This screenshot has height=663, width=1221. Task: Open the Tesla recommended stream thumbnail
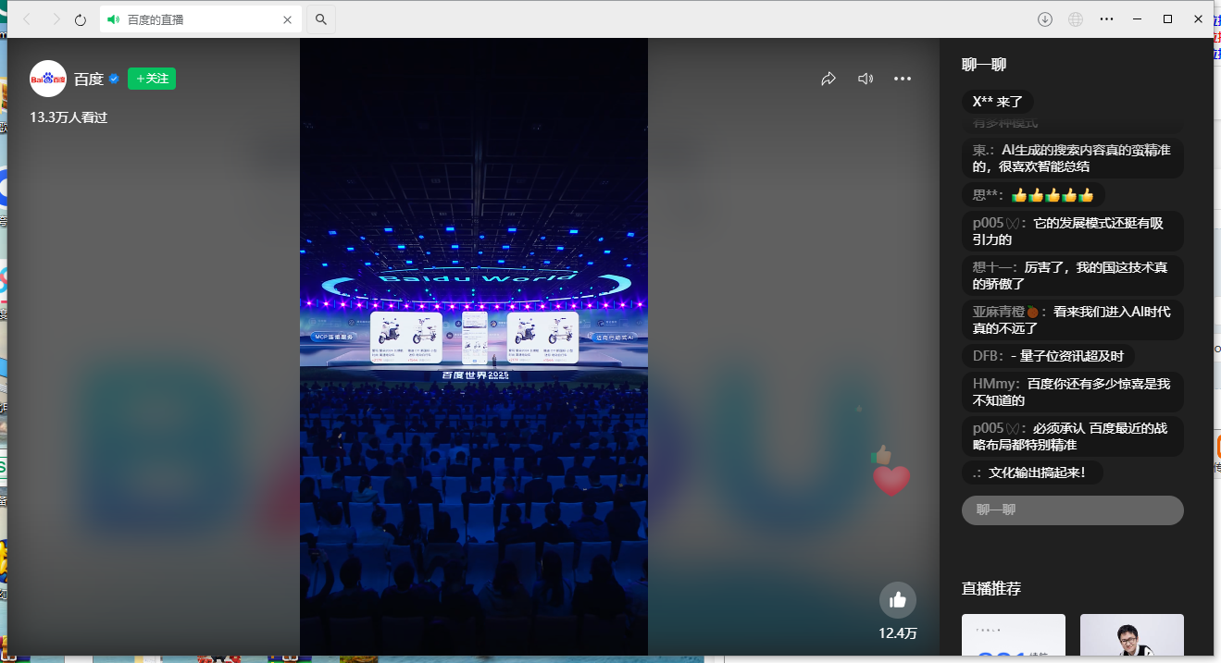pos(1013,636)
